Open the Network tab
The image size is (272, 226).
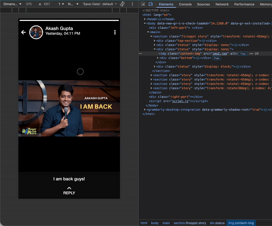coord(222,4)
